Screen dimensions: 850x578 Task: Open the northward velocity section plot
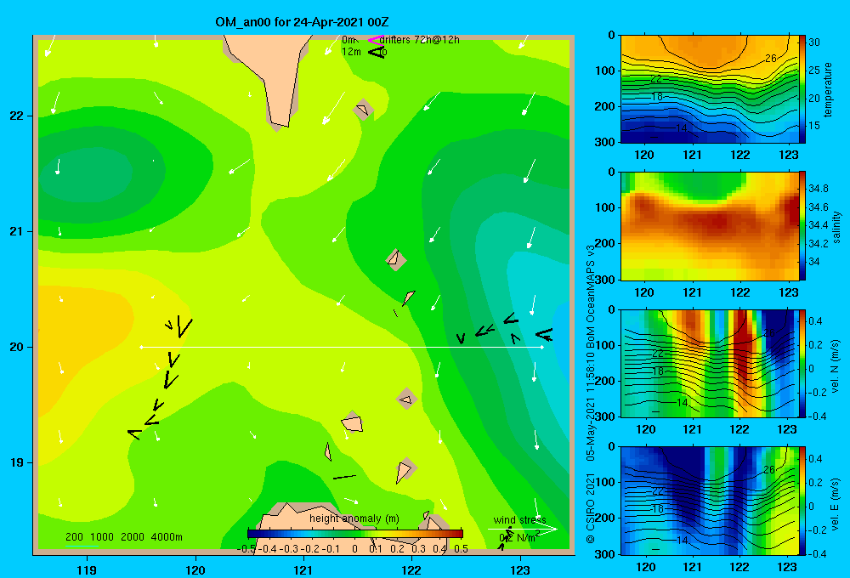point(710,363)
